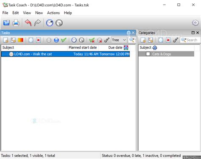Create a new category in Categories toolbar
201x159 pixels.
(x=143, y=40)
